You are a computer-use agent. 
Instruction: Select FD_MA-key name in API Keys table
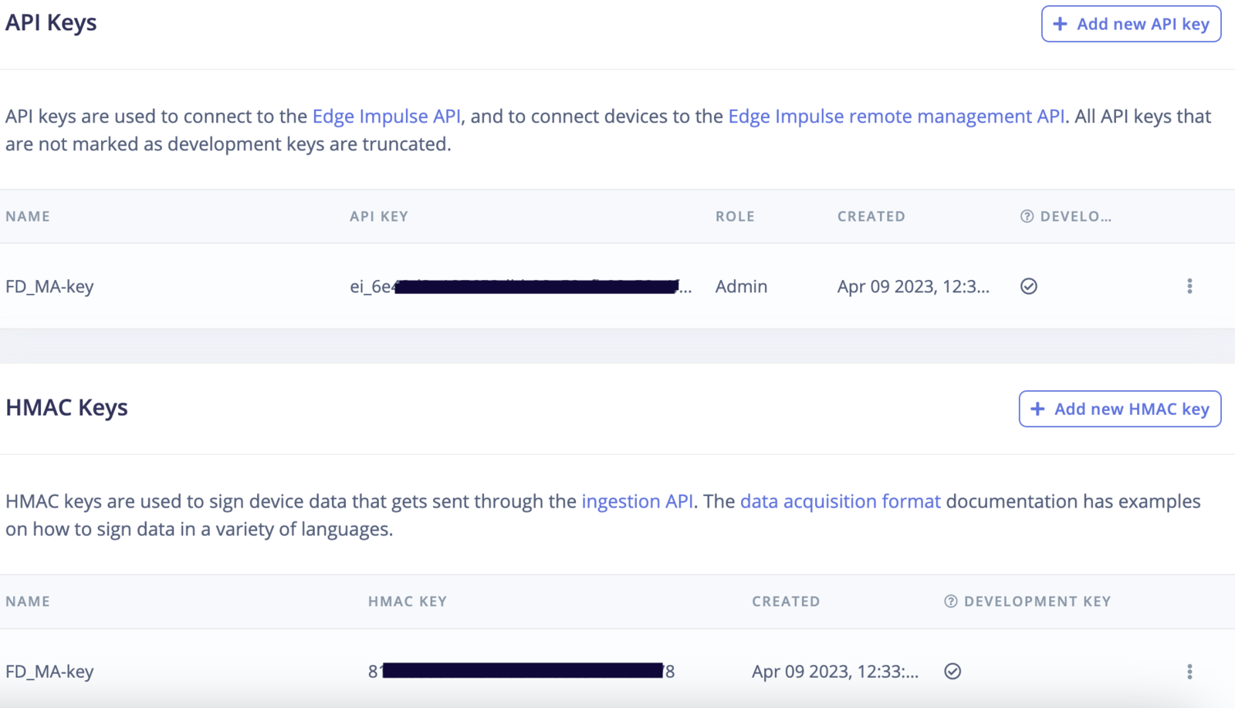pyautogui.click(x=49, y=287)
